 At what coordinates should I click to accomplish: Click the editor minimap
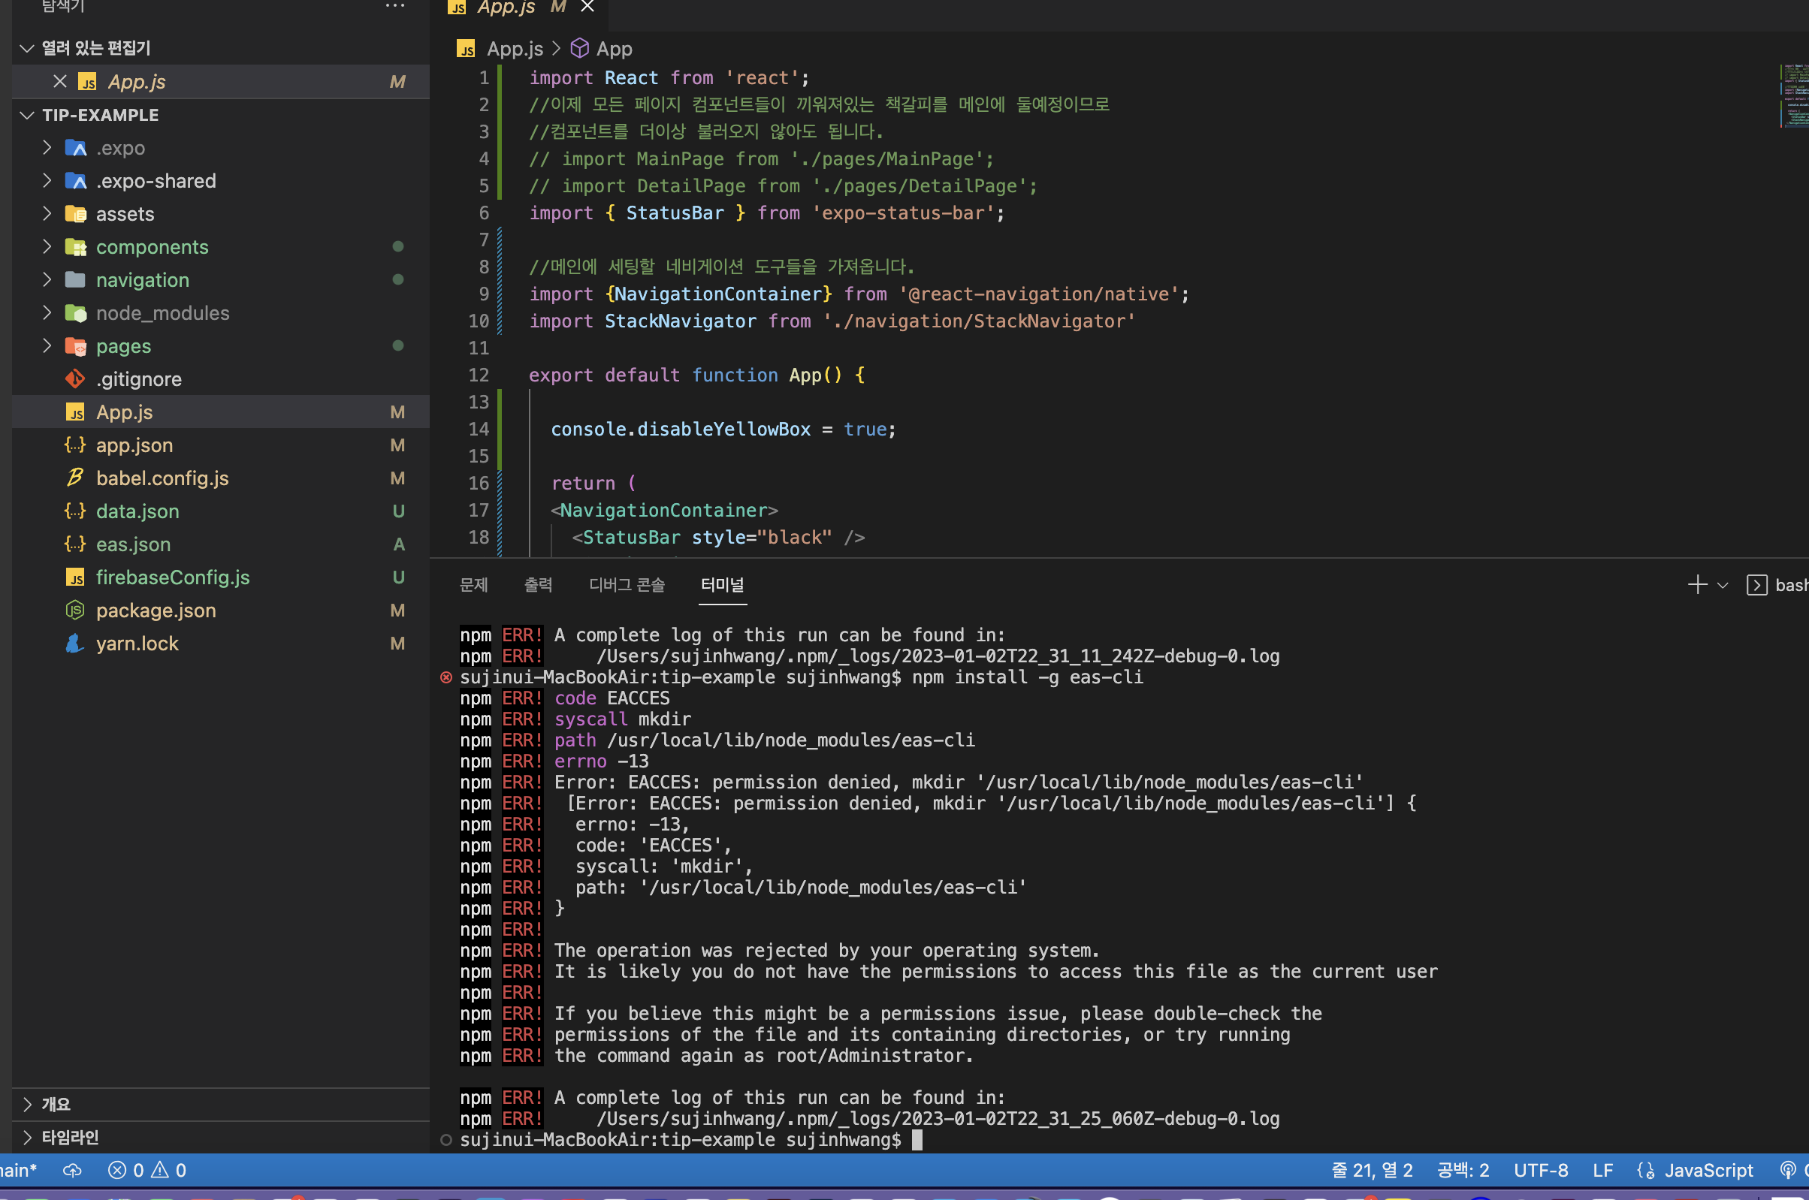pyautogui.click(x=1795, y=95)
